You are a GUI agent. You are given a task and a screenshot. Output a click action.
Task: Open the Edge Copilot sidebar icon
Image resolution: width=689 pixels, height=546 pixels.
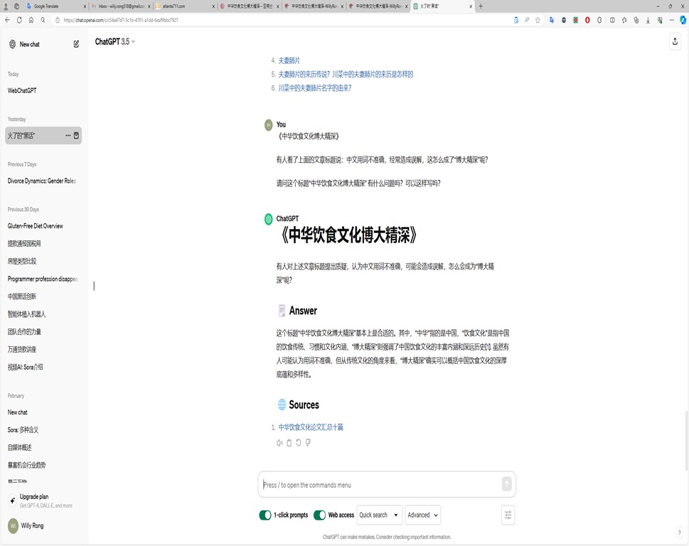(683, 20)
